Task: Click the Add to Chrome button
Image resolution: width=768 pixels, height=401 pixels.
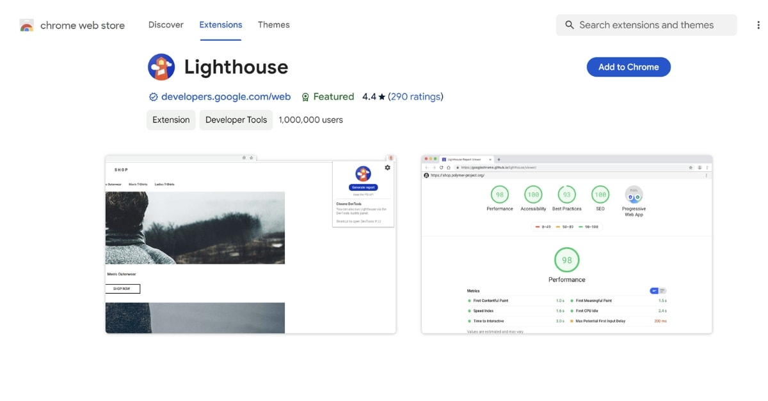Action: pyautogui.click(x=628, y=67)
